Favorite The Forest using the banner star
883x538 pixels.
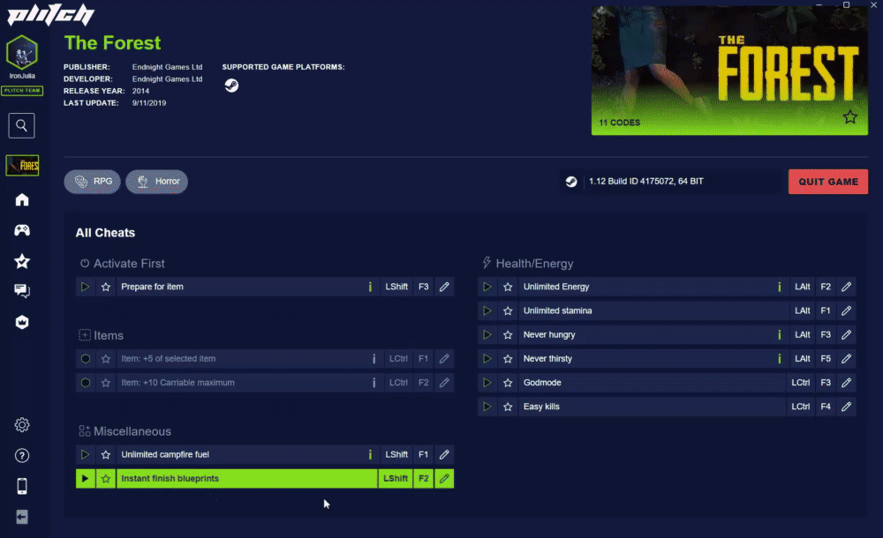[x=849, y=117]
